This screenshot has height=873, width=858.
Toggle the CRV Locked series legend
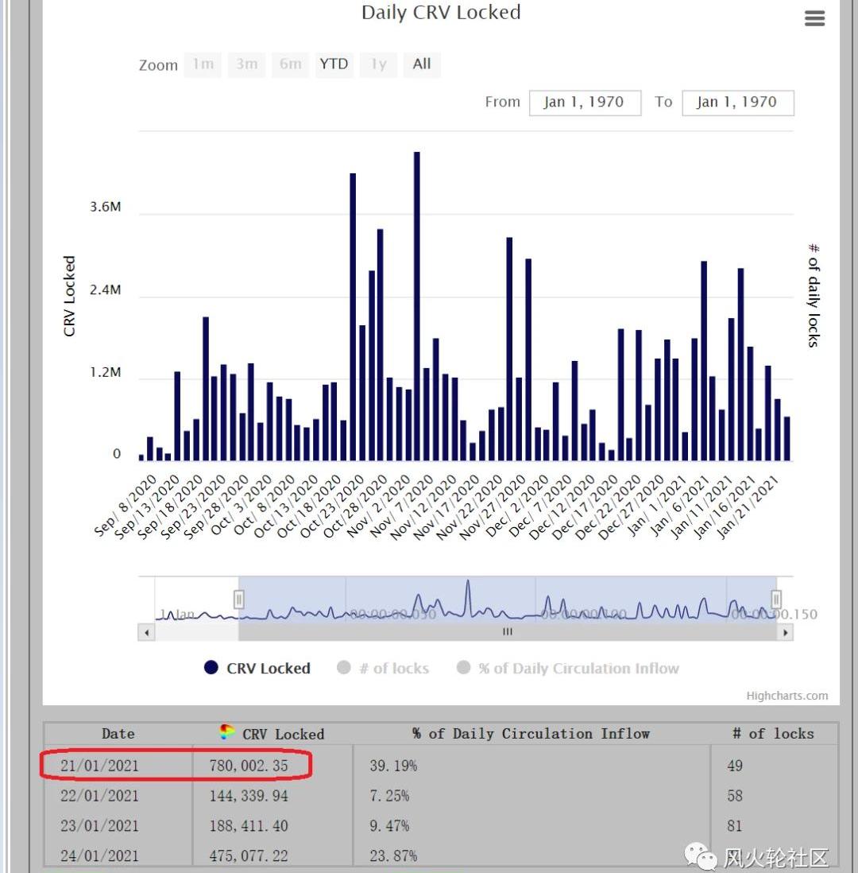(x=257, y=668)
